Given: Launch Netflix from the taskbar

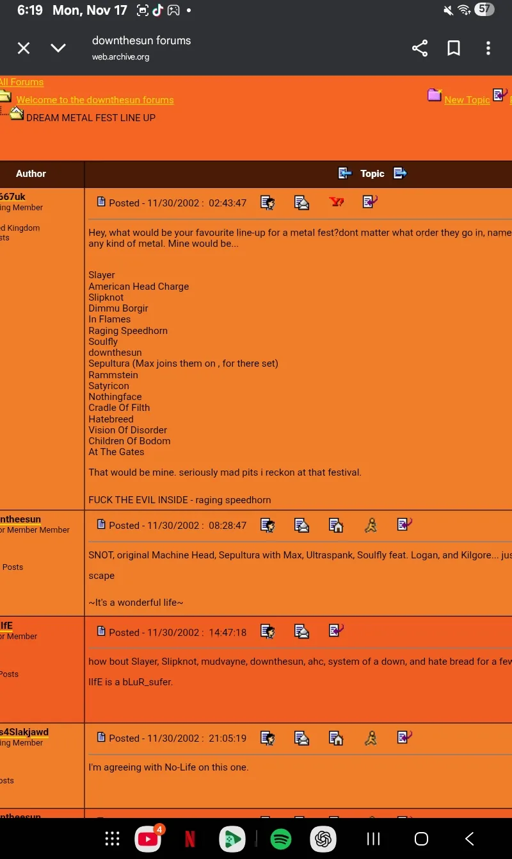Looking at the screenshot, I should (x=190, y=838).
